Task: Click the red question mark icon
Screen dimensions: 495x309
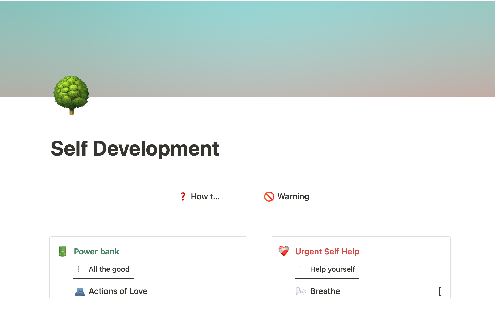Action: click(183, 196)
